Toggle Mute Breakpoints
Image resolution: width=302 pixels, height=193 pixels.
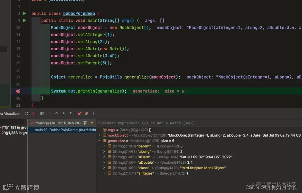click(87, 113)
